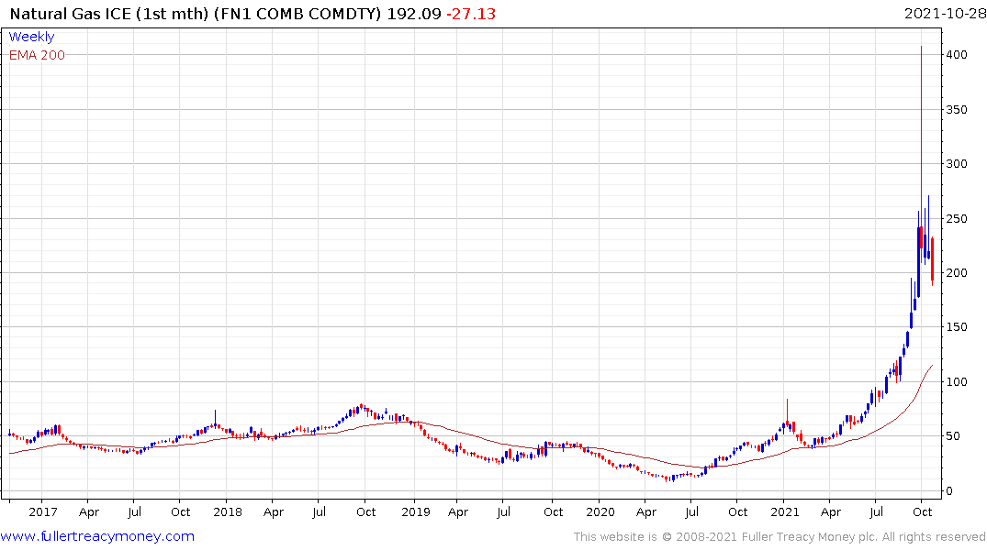
Task: Select the chart title 'Natural Gas ICE (1st mth)'
Action: 109,14
